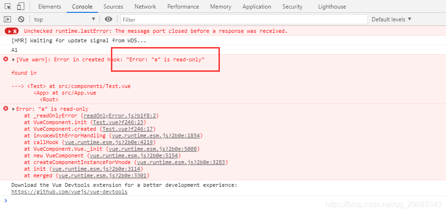Open the readOnlyError.js?b1f8:2 source link
446x213 pixels.
coord(120,116)
